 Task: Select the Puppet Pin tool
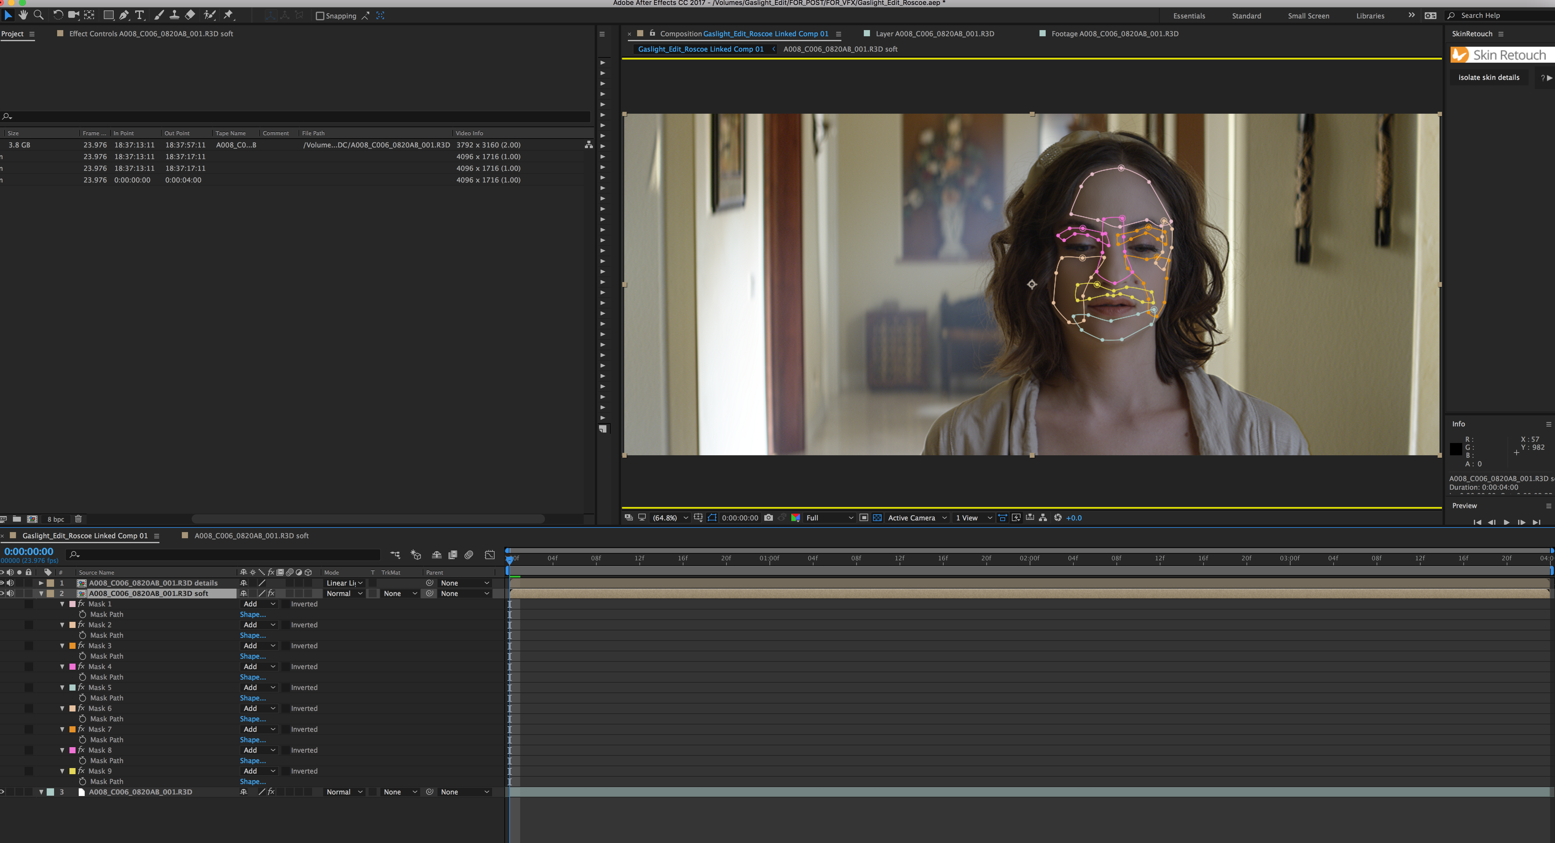coord(229,15)
